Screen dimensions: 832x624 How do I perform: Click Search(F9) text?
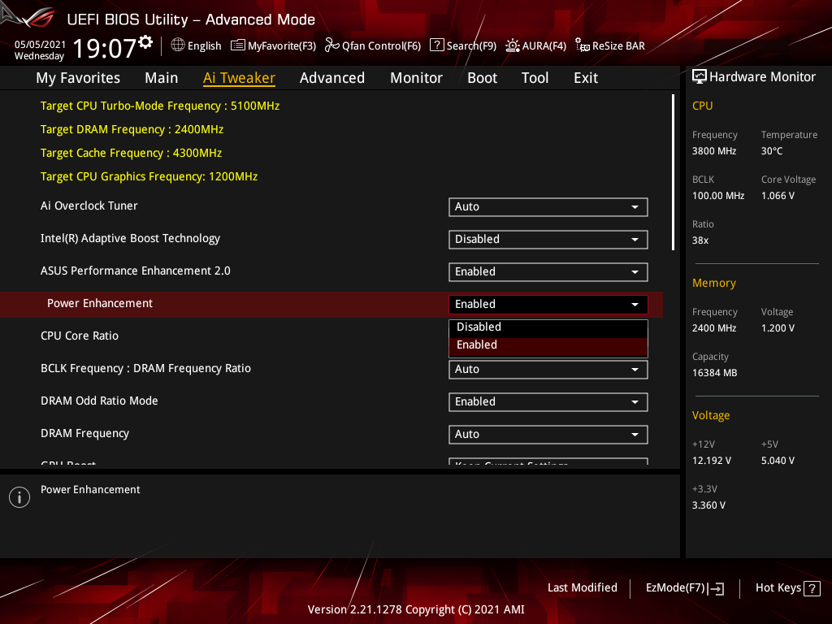[x=471, y=46]
